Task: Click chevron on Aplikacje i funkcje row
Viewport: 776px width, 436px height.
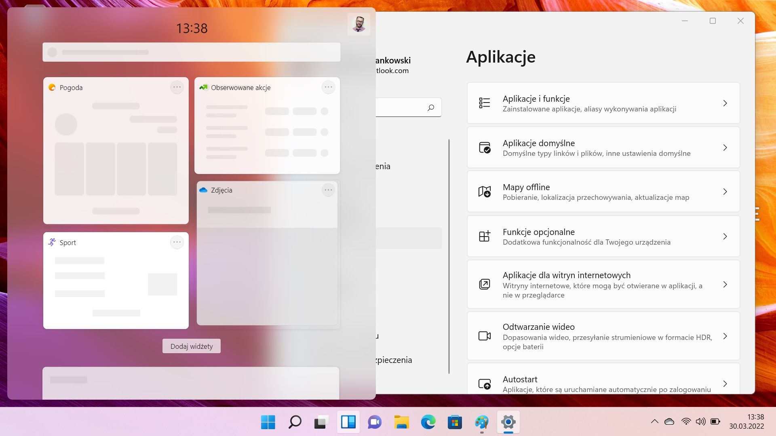Action: pos(725,103)
